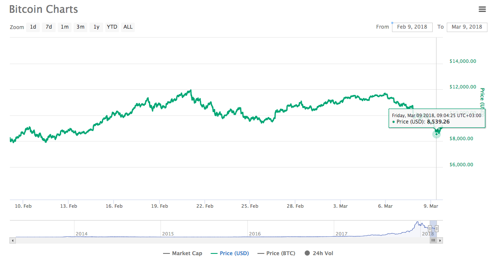Click the $8,000.00 y-axis label
Image resolution: width=499 pixels, height=259 pixels.
461,138
